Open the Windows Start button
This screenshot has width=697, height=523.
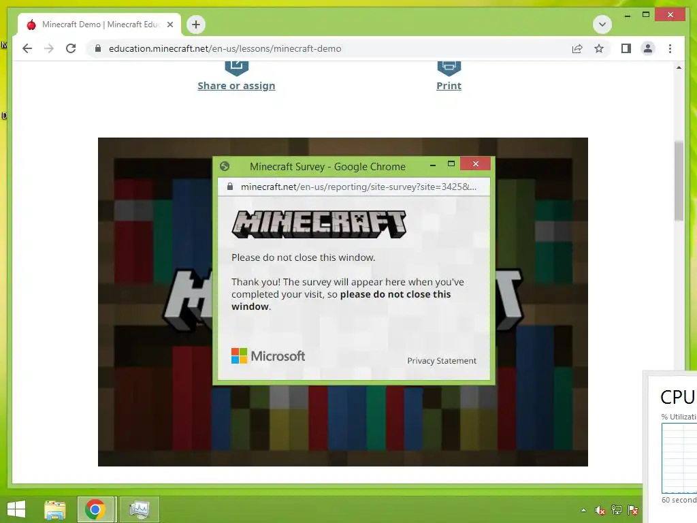pyautogui.click(x=16, y=509)
